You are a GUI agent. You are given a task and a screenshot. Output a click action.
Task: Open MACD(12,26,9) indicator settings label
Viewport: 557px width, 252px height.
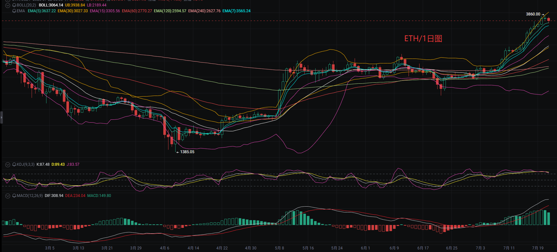point(30,196)
